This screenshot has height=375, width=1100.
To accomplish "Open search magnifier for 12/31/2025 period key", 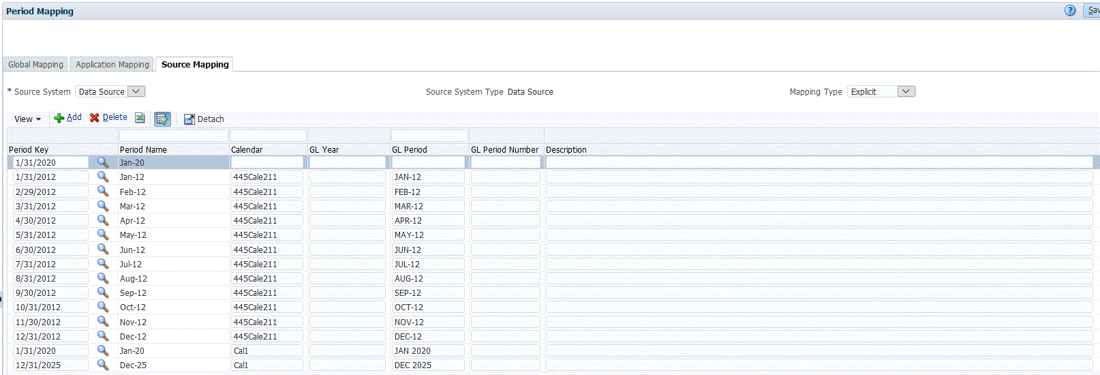I will [103, 365].
